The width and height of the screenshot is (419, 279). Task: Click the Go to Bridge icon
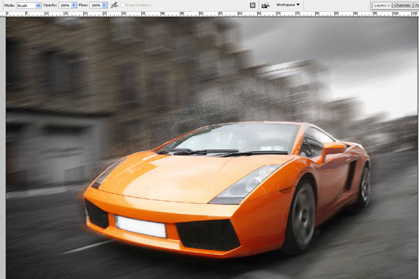265,5
